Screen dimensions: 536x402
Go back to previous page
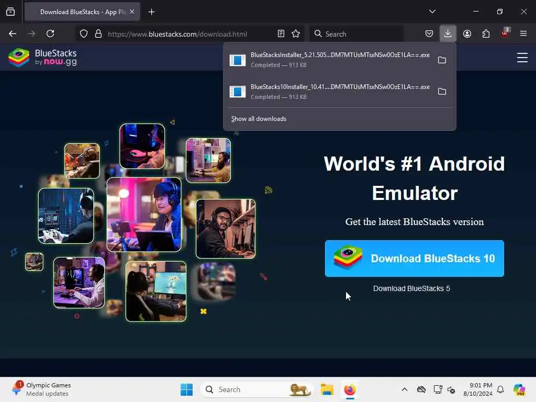click(x=13, y=33)
